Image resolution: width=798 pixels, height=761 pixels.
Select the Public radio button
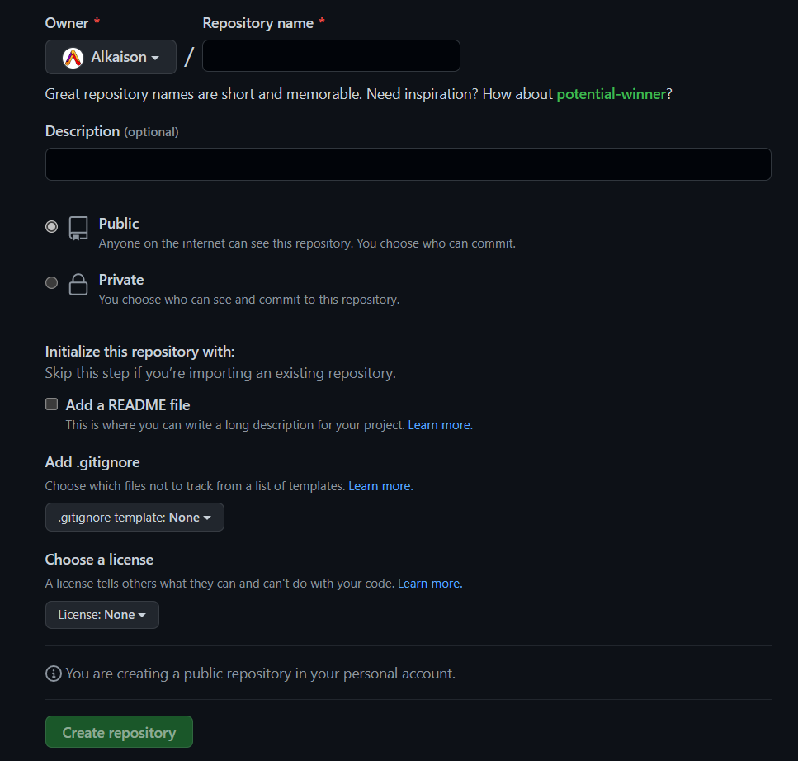click(x=51, y=226)
